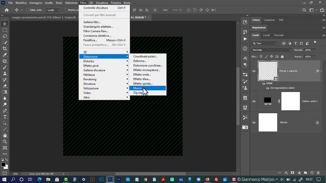
Task: Select the Sfondo layer thumbnail
Action: (x=268, y=123)
